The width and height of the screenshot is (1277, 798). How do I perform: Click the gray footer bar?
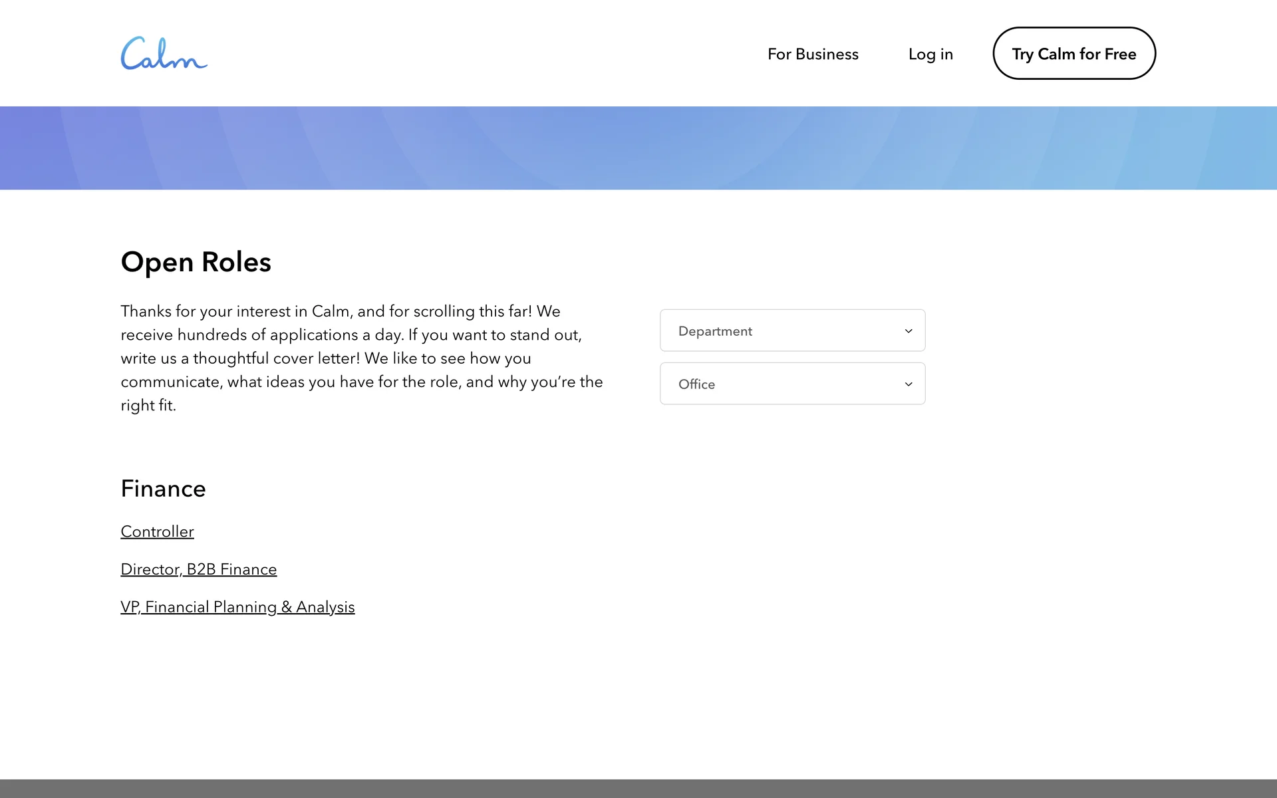[x=638, y=789]
